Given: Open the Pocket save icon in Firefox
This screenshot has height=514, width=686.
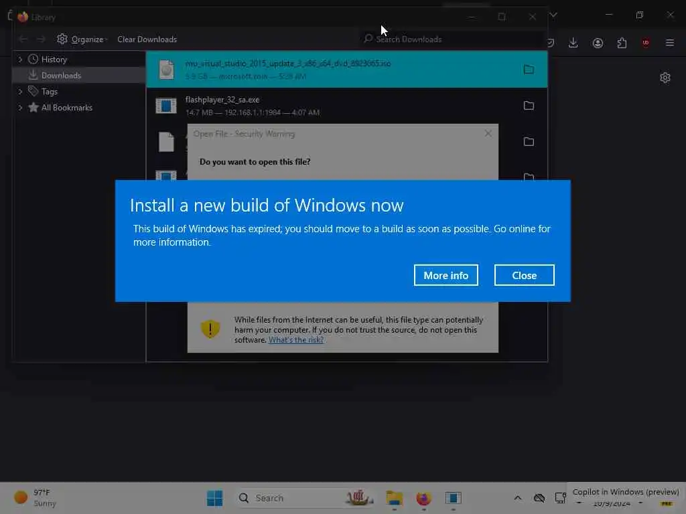Looking at the screenshot, I should click(x=551, y=43).
